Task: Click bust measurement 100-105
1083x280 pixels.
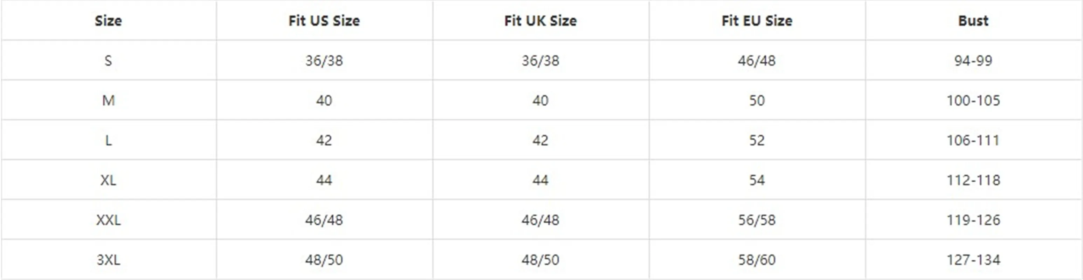Action: click(x=973, y=100)
